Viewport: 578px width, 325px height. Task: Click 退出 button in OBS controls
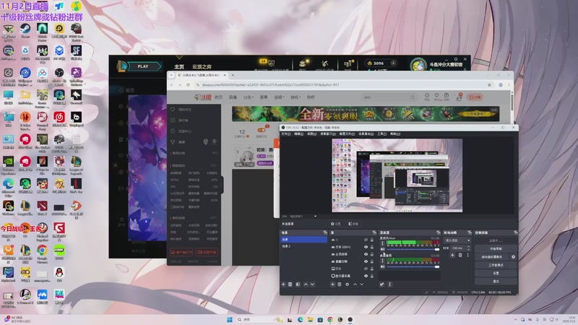(496, 281)
